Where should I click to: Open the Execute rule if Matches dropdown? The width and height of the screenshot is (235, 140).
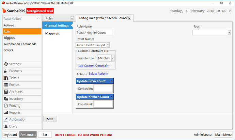coord(113,58)
